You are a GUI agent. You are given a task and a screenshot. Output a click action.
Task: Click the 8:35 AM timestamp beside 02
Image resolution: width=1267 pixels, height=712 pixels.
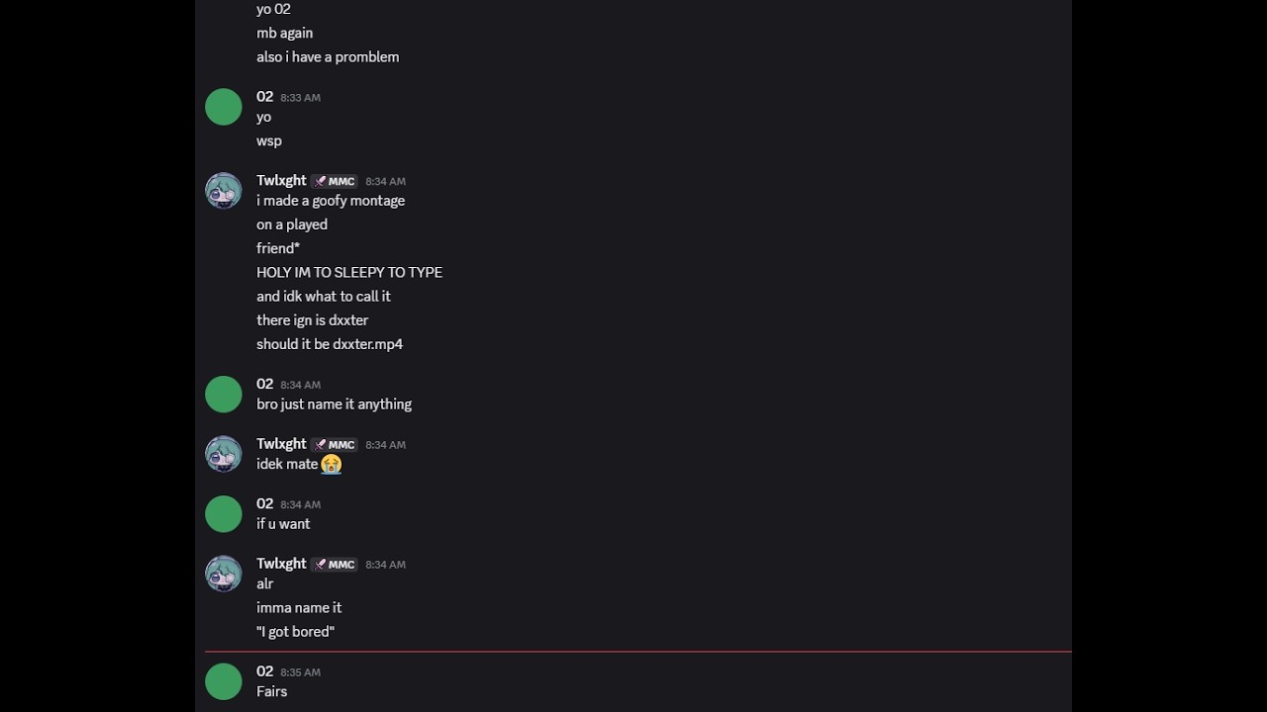point(300,672)
